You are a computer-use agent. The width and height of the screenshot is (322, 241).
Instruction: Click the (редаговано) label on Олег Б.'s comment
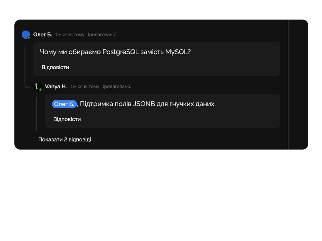click(102, 35)
